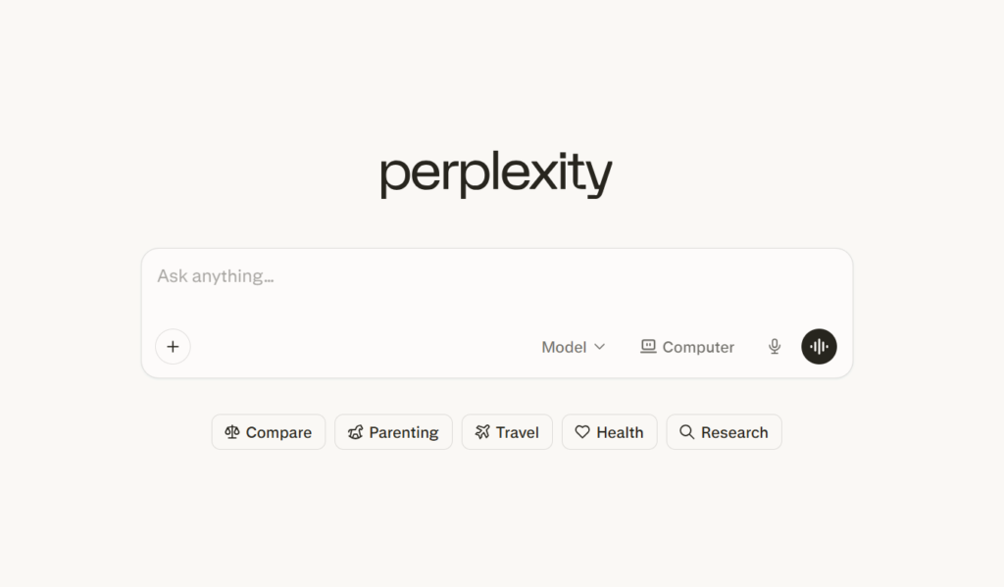Open the Health suggestion pill
Image resolution: width=1004 pixels, height=587 pixels.
[609, 431]
